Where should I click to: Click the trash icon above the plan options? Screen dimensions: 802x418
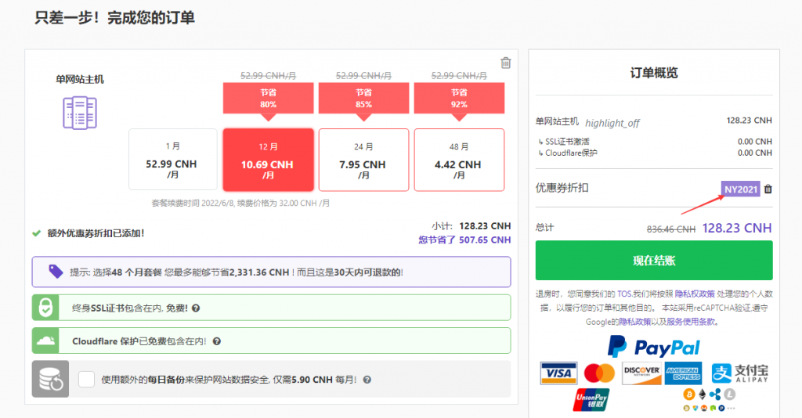tap(505, 63)
